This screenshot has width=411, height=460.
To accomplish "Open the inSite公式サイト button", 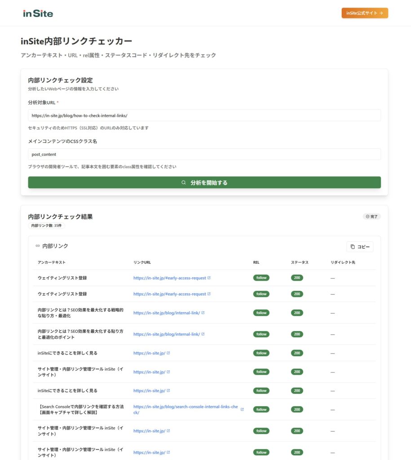I will click(x=365, y=13).
